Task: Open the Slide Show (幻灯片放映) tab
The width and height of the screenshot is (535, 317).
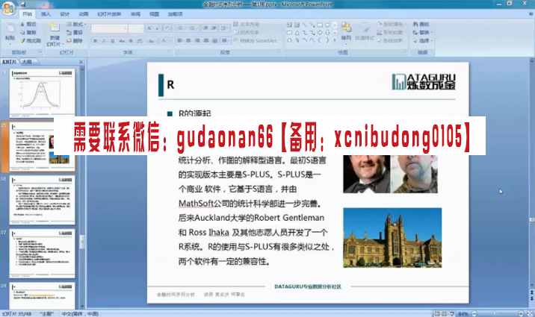Action: 109,14
